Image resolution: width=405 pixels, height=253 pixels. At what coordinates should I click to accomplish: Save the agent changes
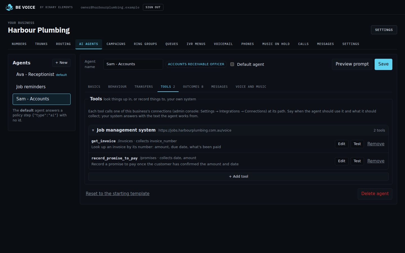point(383,64)
